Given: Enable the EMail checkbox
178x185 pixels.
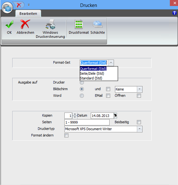Looking at the screenshot, I should pos(108,96).
